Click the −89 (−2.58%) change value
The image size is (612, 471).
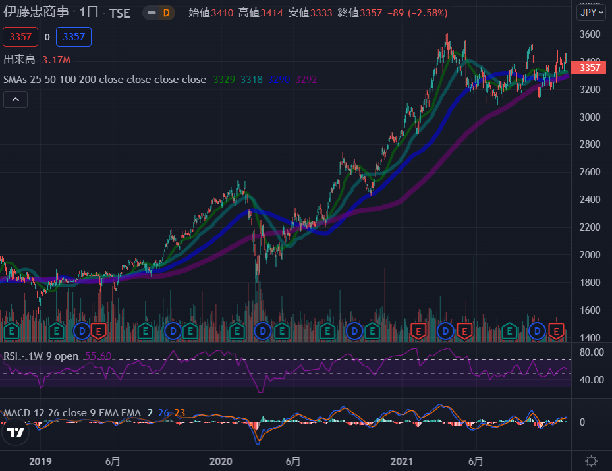point(417,13)
